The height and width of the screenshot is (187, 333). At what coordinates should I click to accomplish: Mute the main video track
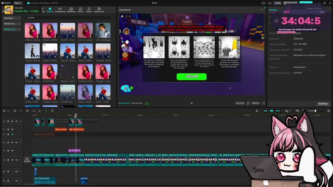pyautogui.click(x=16, y=160)
